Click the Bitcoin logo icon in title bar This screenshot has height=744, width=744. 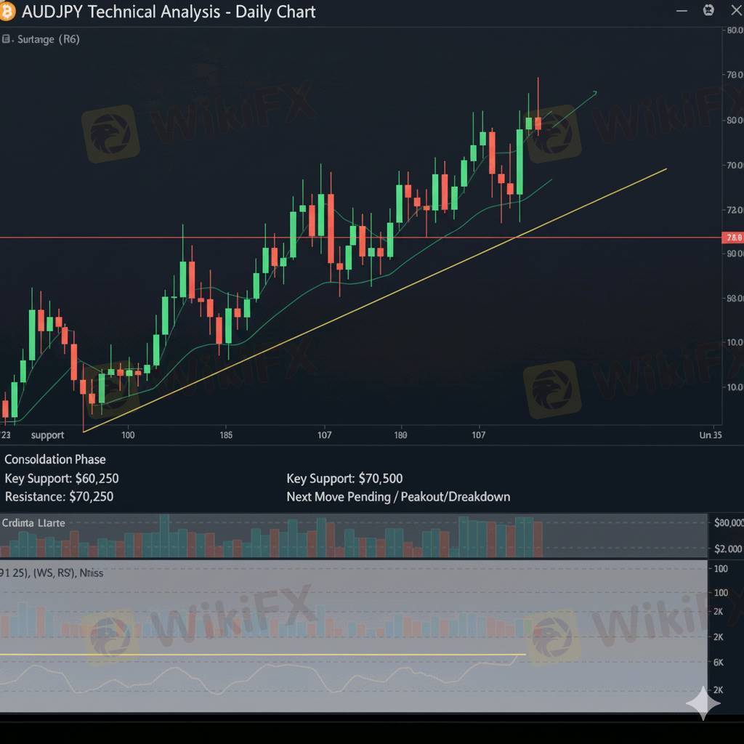[x=6, y=12]
